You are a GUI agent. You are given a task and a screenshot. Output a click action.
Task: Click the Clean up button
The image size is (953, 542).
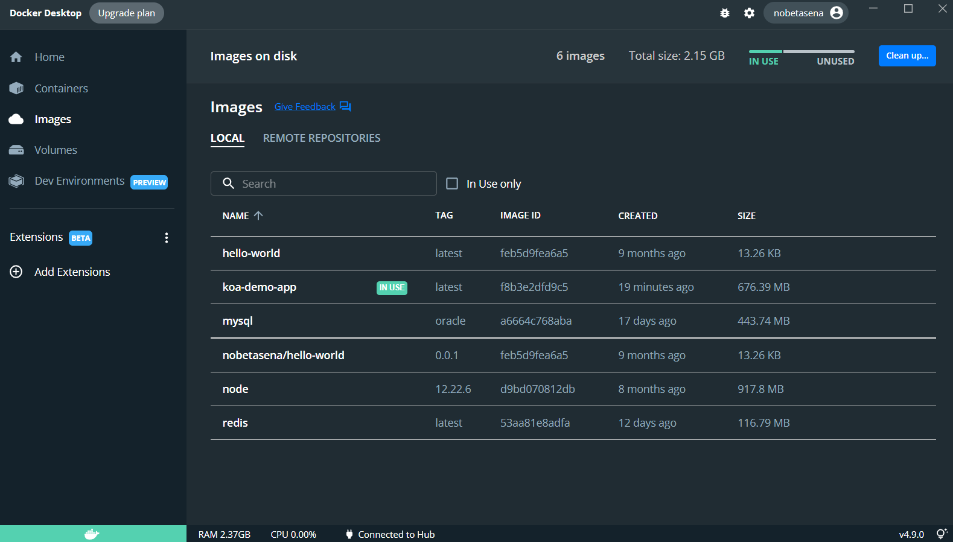click(x=907, y=56)
